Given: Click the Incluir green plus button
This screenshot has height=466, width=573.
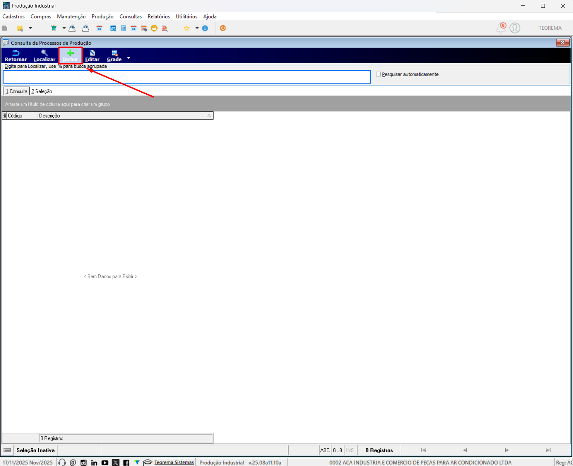Looking at the screenshot, I should pyautogui.click(x=70, y=56).
